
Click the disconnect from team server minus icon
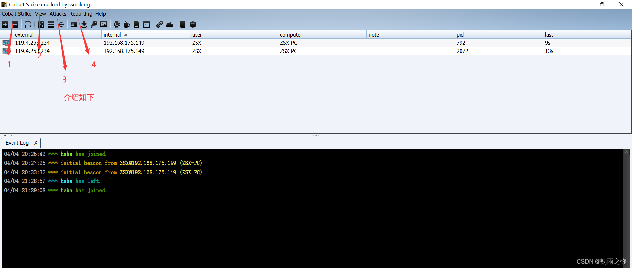15,25
